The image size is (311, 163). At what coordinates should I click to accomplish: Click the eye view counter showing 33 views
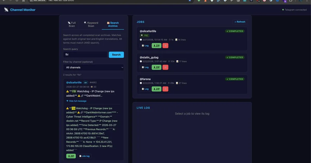click(93, 86)
